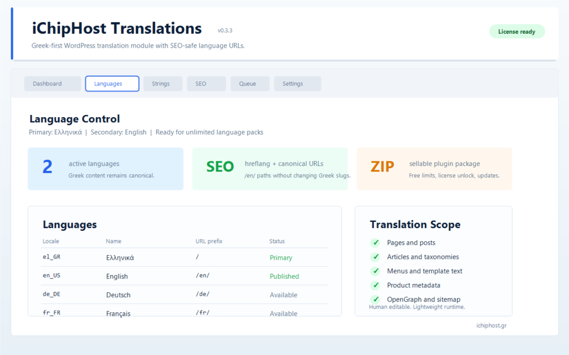
Task: Click the License ready badge
Action: click(x=517, y=32)
